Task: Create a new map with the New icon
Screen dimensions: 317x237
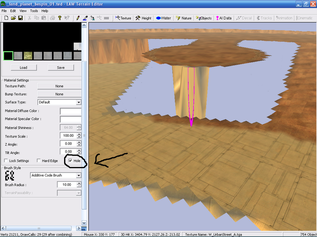Action: [x=6, y=18]
